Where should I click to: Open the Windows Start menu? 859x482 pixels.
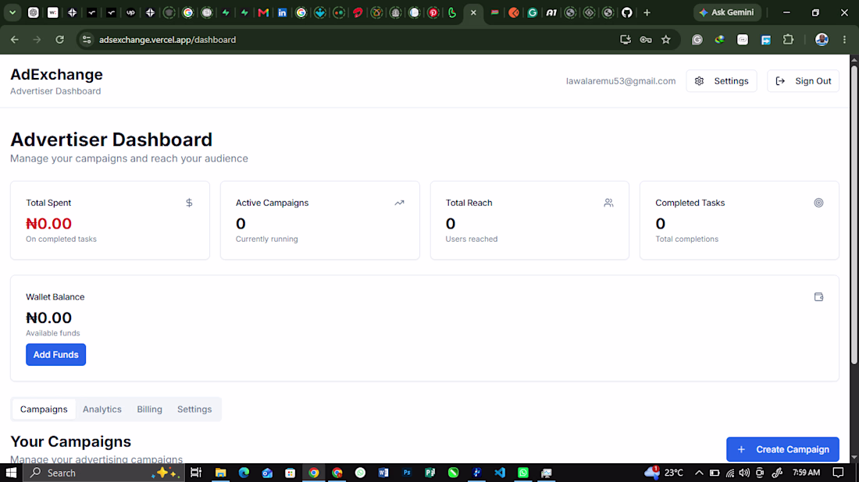pos(11,473)
